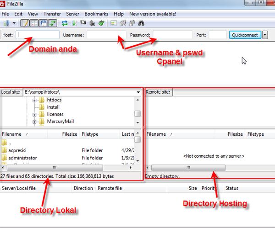Open the Transfer menu
The width and height of the screenshot is (275, 228).
[52, 14]
